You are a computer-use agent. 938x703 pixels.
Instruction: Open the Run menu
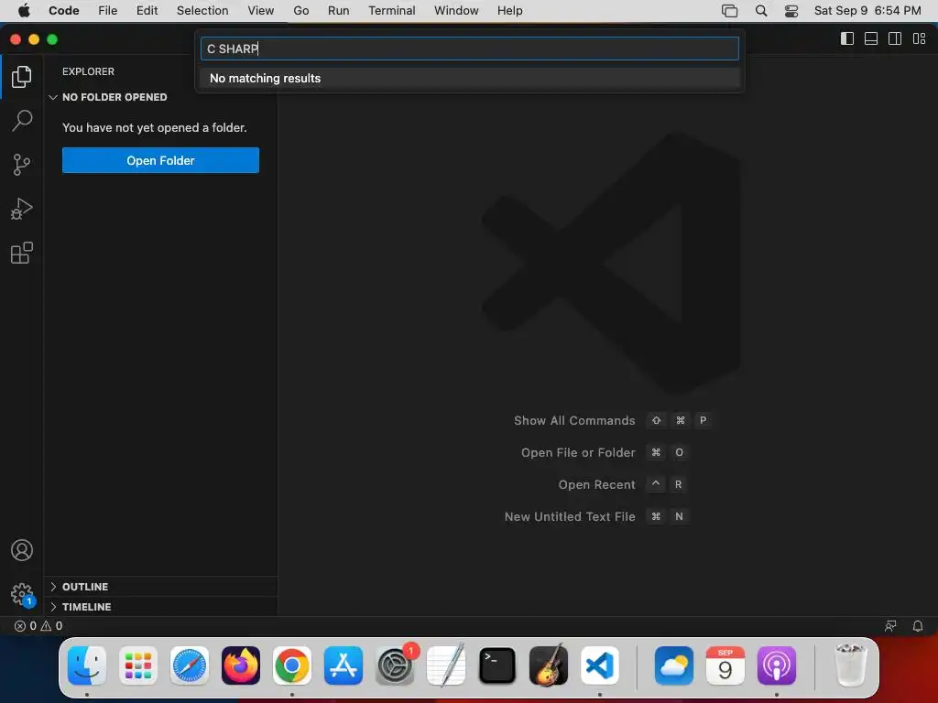click(339, 11)
